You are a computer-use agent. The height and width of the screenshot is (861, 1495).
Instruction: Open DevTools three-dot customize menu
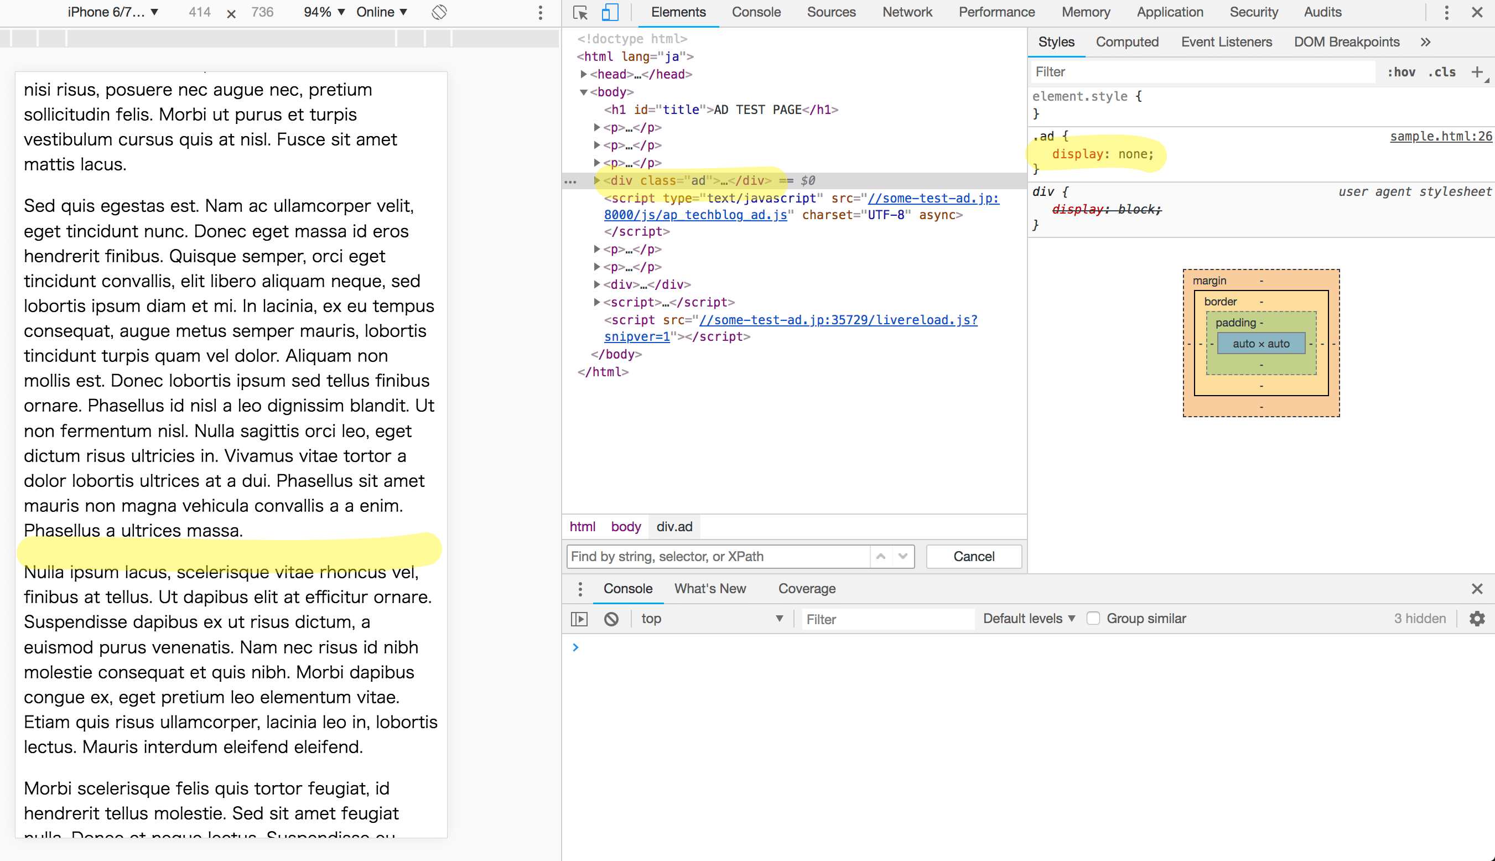click(x=1446, y=12)
